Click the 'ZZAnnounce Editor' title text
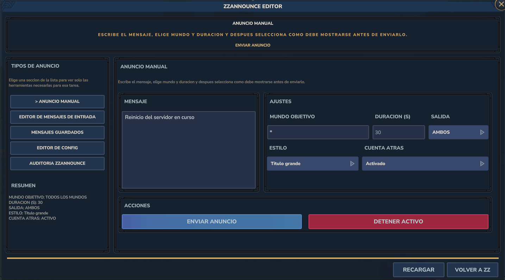 (253, 6)
